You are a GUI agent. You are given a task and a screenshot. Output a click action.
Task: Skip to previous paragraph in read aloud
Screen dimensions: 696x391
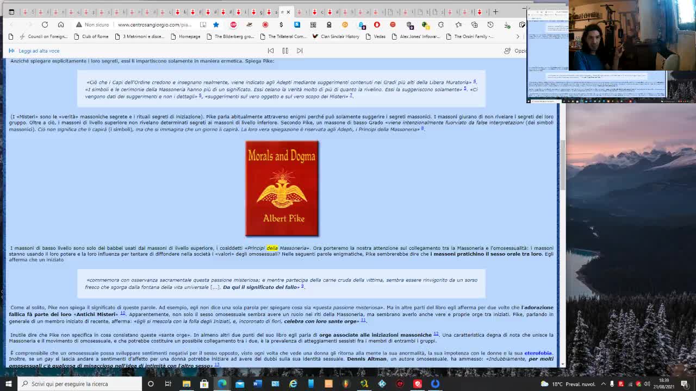(x=271, y=51)
